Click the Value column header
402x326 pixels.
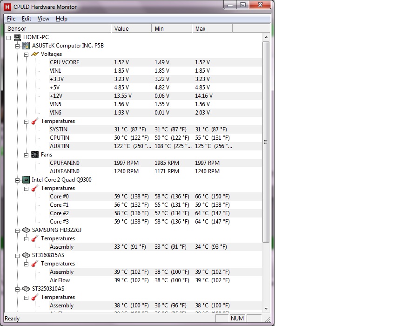coord(131,28)
